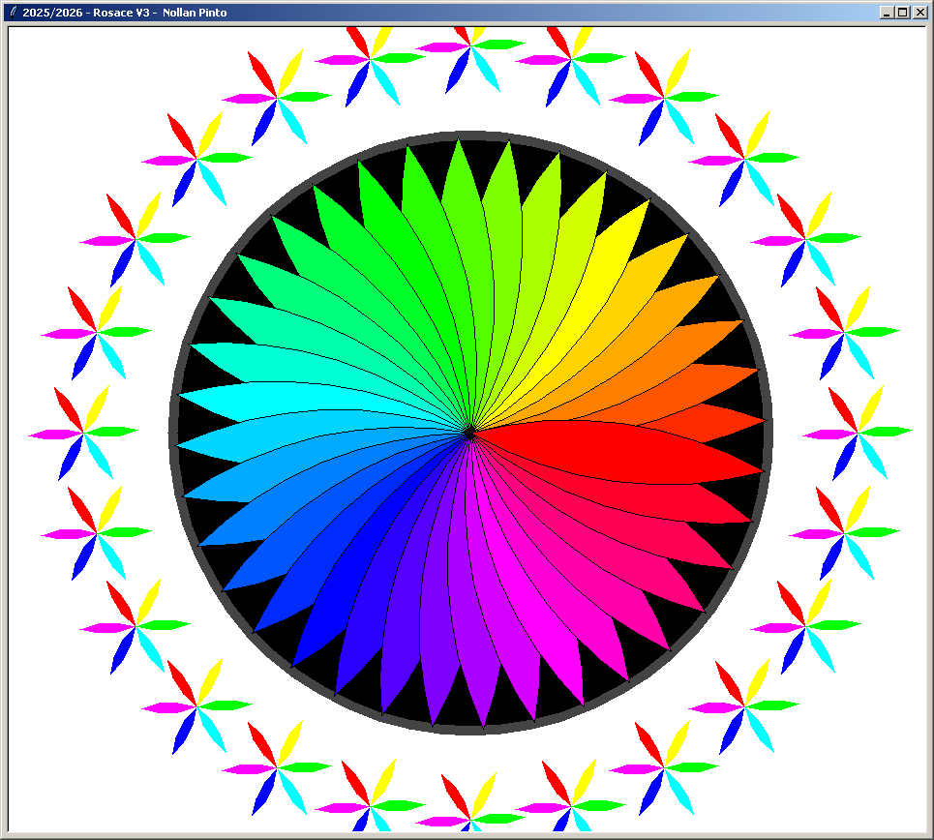Screen dimensions: 934x840
Task: Minimize the Rosace V3 window
Action: pos(886,12)
